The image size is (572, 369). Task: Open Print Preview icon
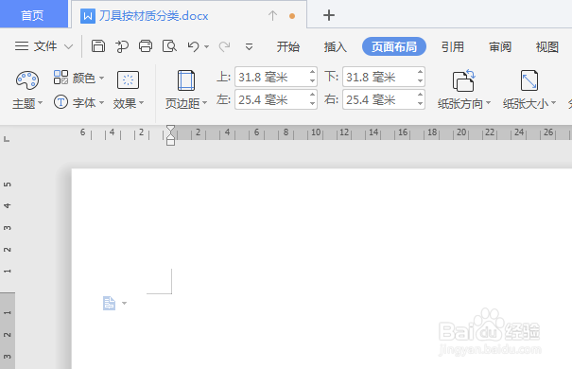click(x=169, y=46)
